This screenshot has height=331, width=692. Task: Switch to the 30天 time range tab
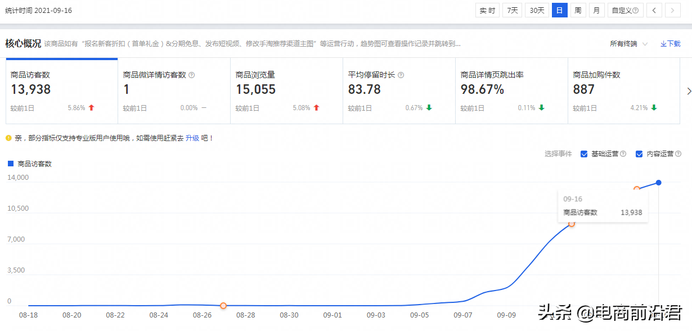pos(537,10)
